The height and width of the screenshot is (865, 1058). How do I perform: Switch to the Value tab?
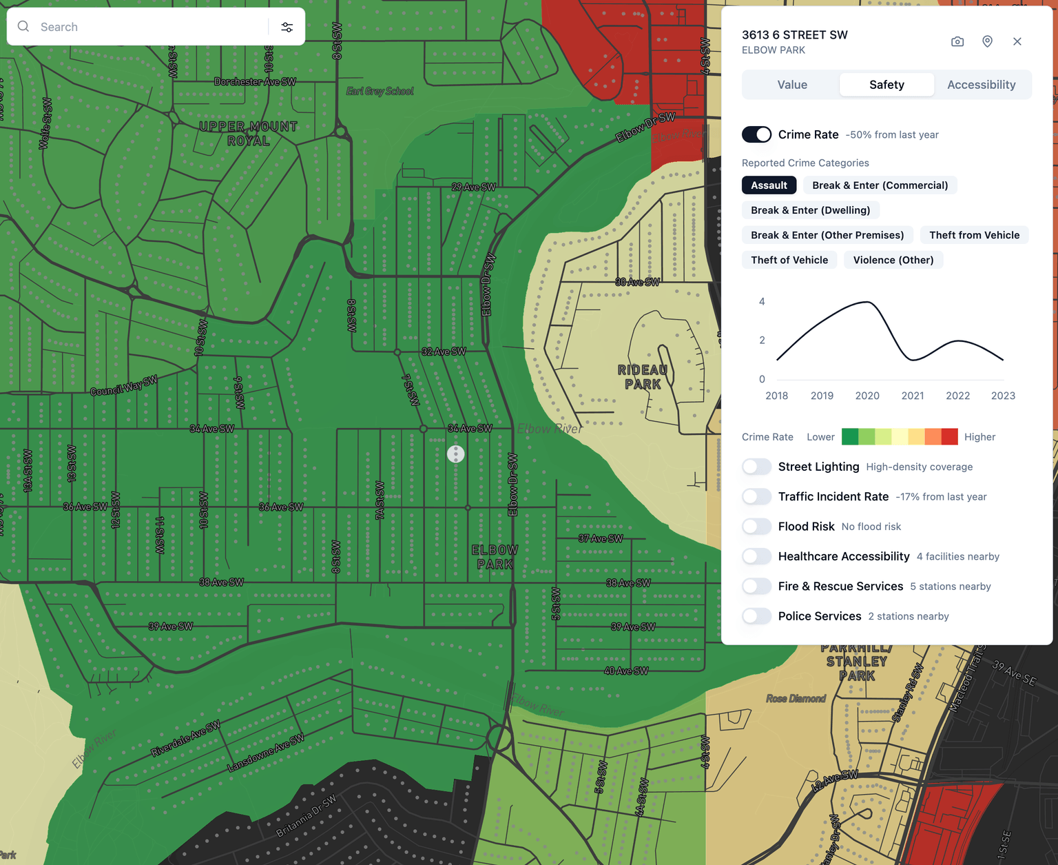pos(792,84)
